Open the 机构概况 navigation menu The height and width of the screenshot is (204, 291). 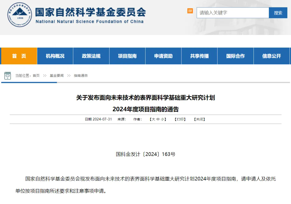point(55,56)
